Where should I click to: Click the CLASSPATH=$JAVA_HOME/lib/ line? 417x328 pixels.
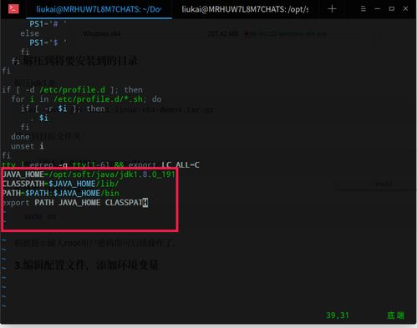[60, 184]
